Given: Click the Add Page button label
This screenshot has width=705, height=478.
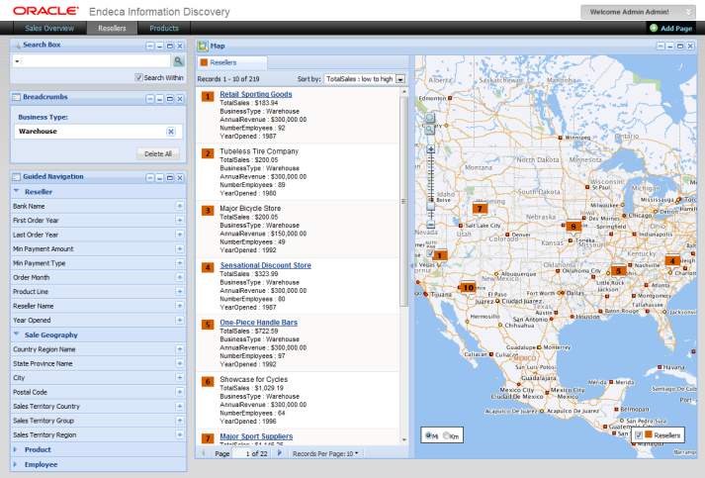Looking at the screenshot, I should 676,29.
